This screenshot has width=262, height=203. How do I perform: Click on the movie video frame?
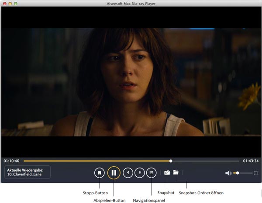click(131, 83)
